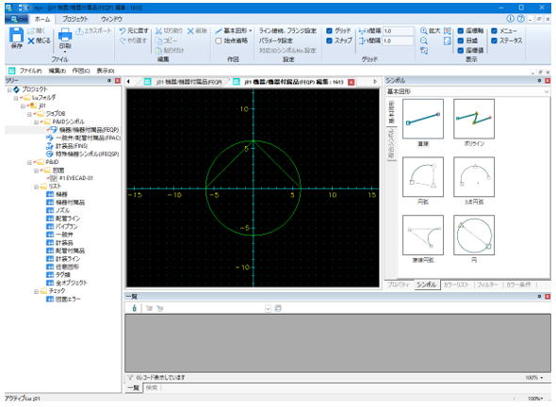Choose the 円弧 arc shape tool
The image size is (556, 407).
click(x=423, y=177)
